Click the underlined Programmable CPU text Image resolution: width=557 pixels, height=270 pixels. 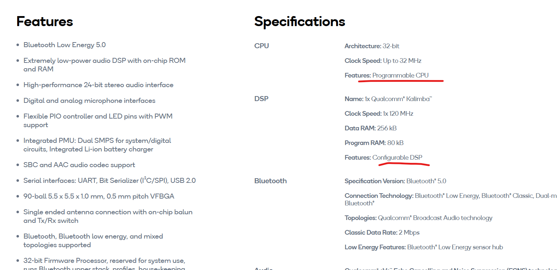400,75
